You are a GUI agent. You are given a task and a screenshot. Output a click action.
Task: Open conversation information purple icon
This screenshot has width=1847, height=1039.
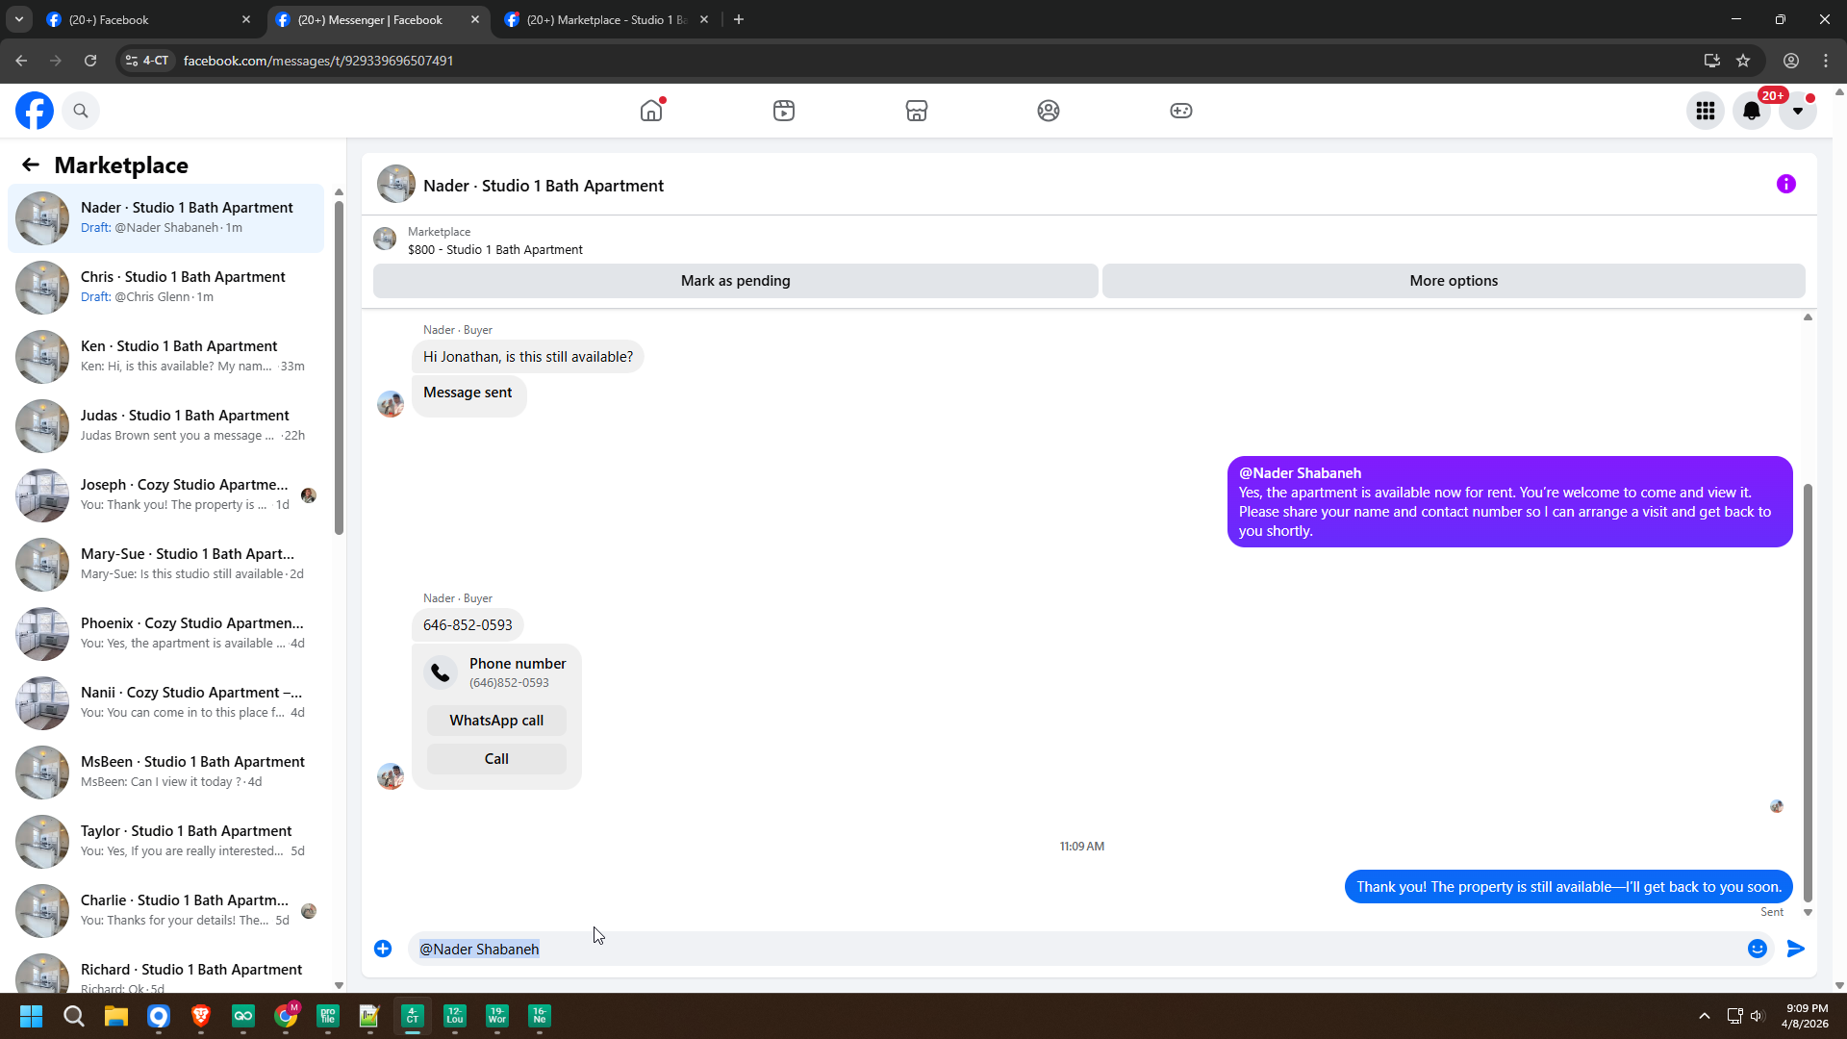point(1785,184)
